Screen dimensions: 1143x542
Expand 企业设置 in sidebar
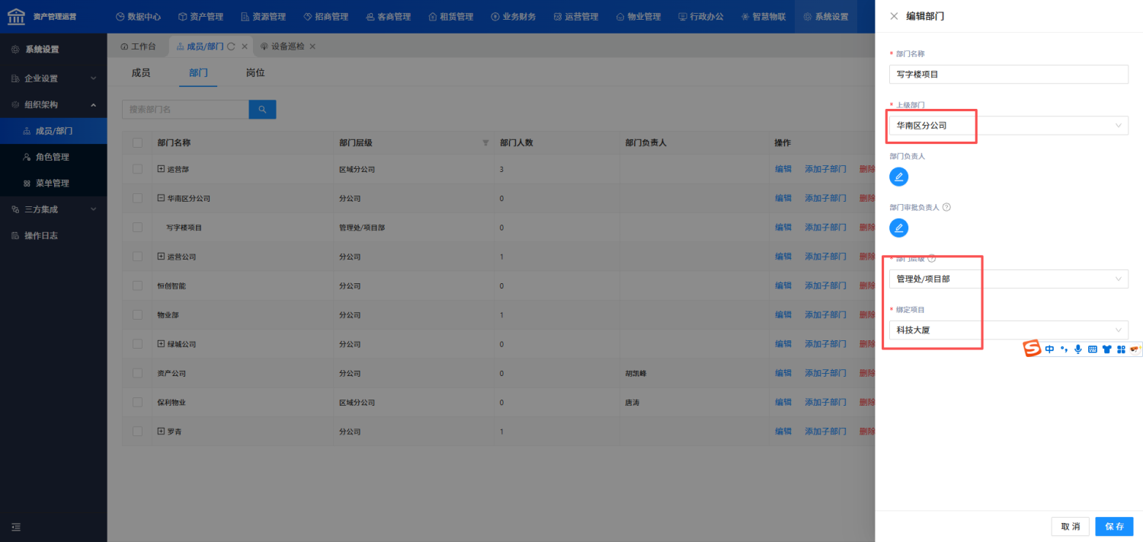coord(53,78)
